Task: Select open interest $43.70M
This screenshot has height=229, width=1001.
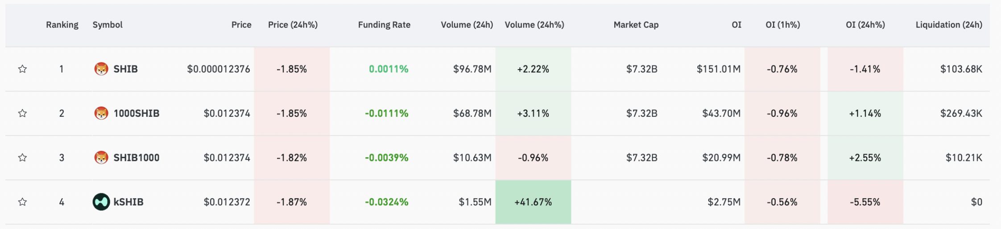Action: (721, 113)
